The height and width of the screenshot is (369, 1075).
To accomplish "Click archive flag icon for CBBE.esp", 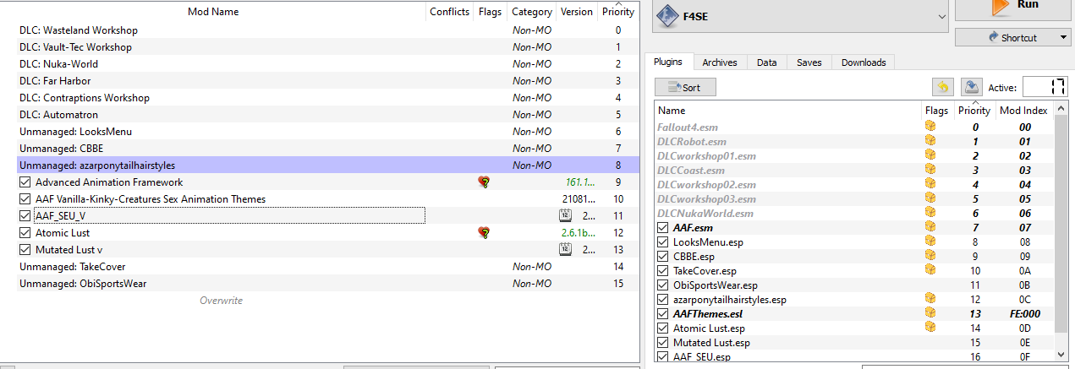I will click(930, 256).
